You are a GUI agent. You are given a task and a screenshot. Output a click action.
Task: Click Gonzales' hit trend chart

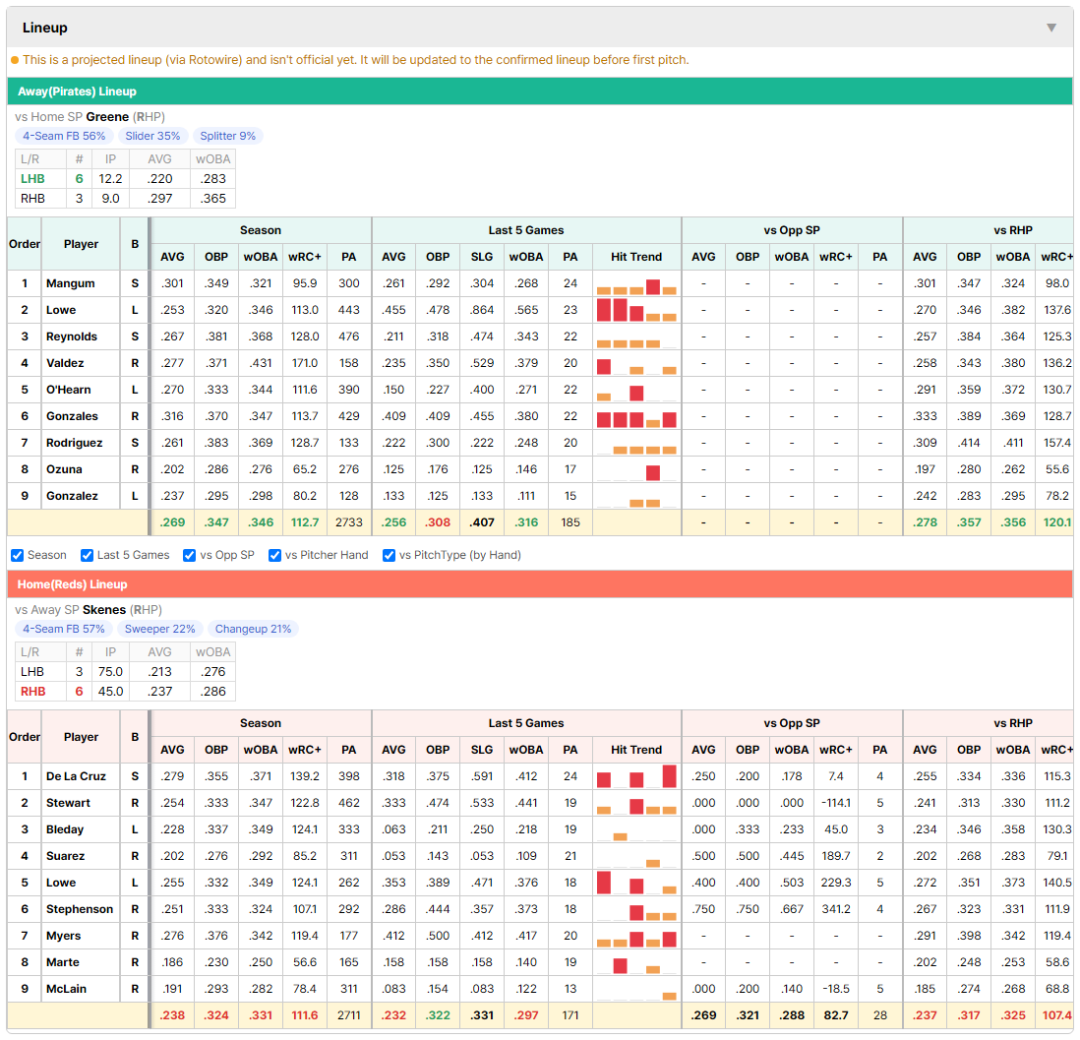point(636,416)
